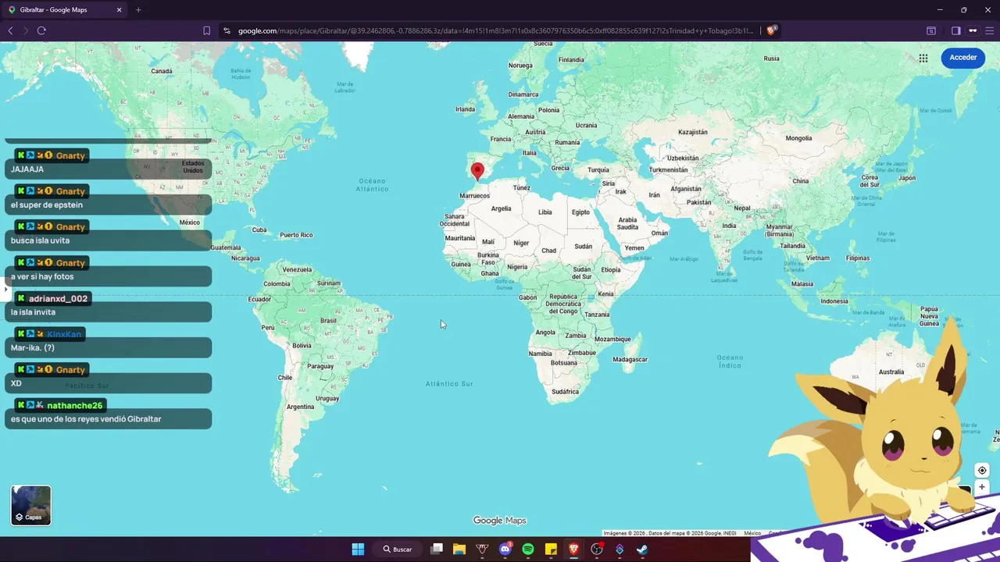This screenshot has width=1000, height=562.
Task: Open Discord from the taskbar
Action: 505,549
